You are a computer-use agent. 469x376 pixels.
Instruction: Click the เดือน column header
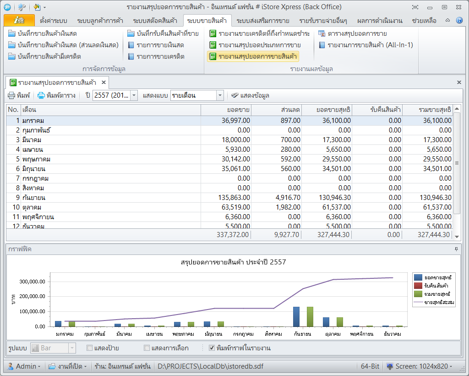tap(111, 110)
